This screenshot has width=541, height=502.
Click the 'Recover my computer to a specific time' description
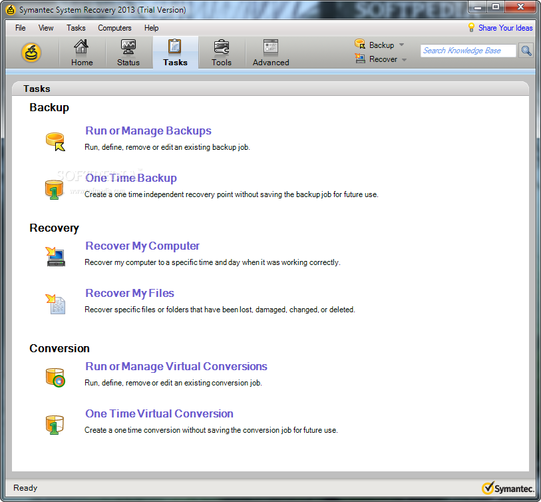(212, 262)
